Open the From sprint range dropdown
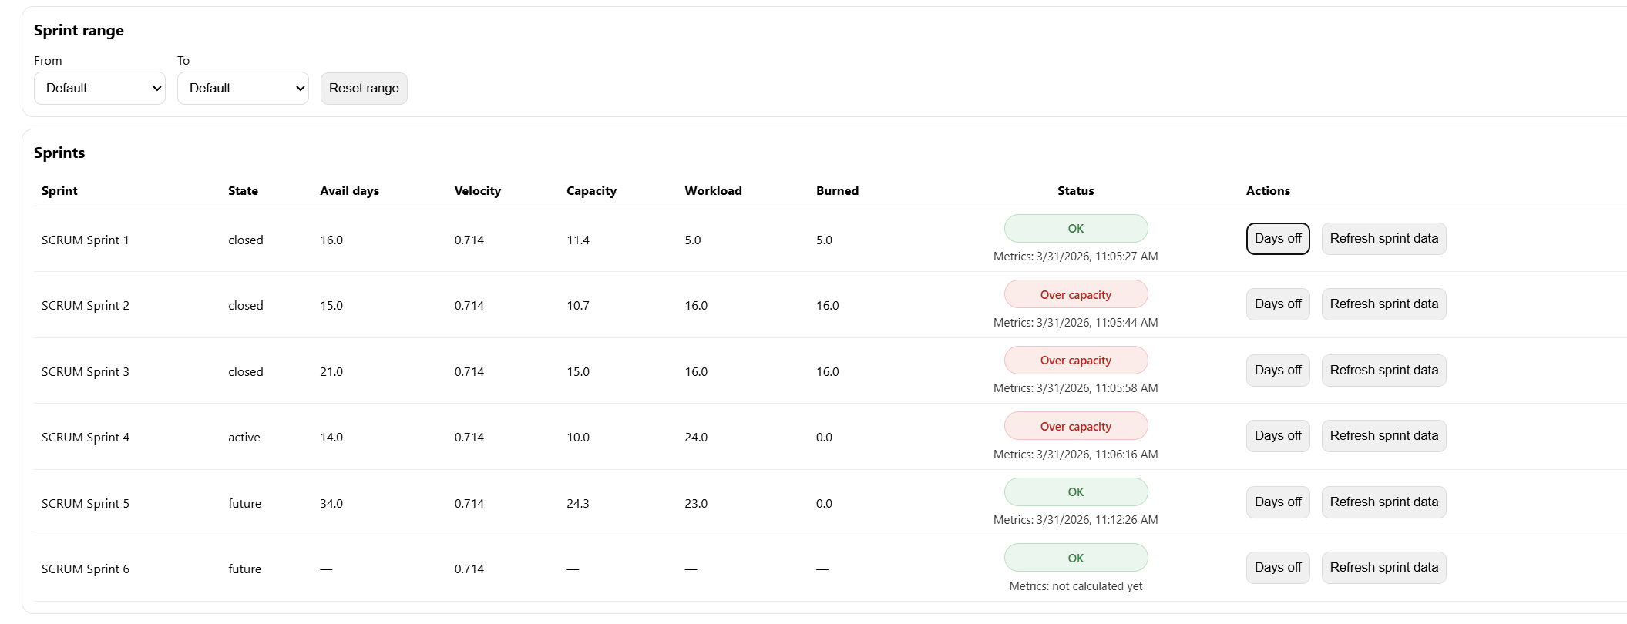This screenshot has height=624, width=1627. point(99,89)
